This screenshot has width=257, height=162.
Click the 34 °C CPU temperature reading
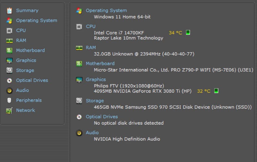tap(175, 33)
